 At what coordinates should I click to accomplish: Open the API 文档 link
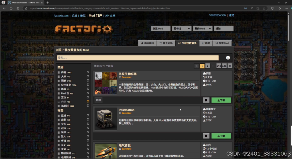click(x=110, y=16)
